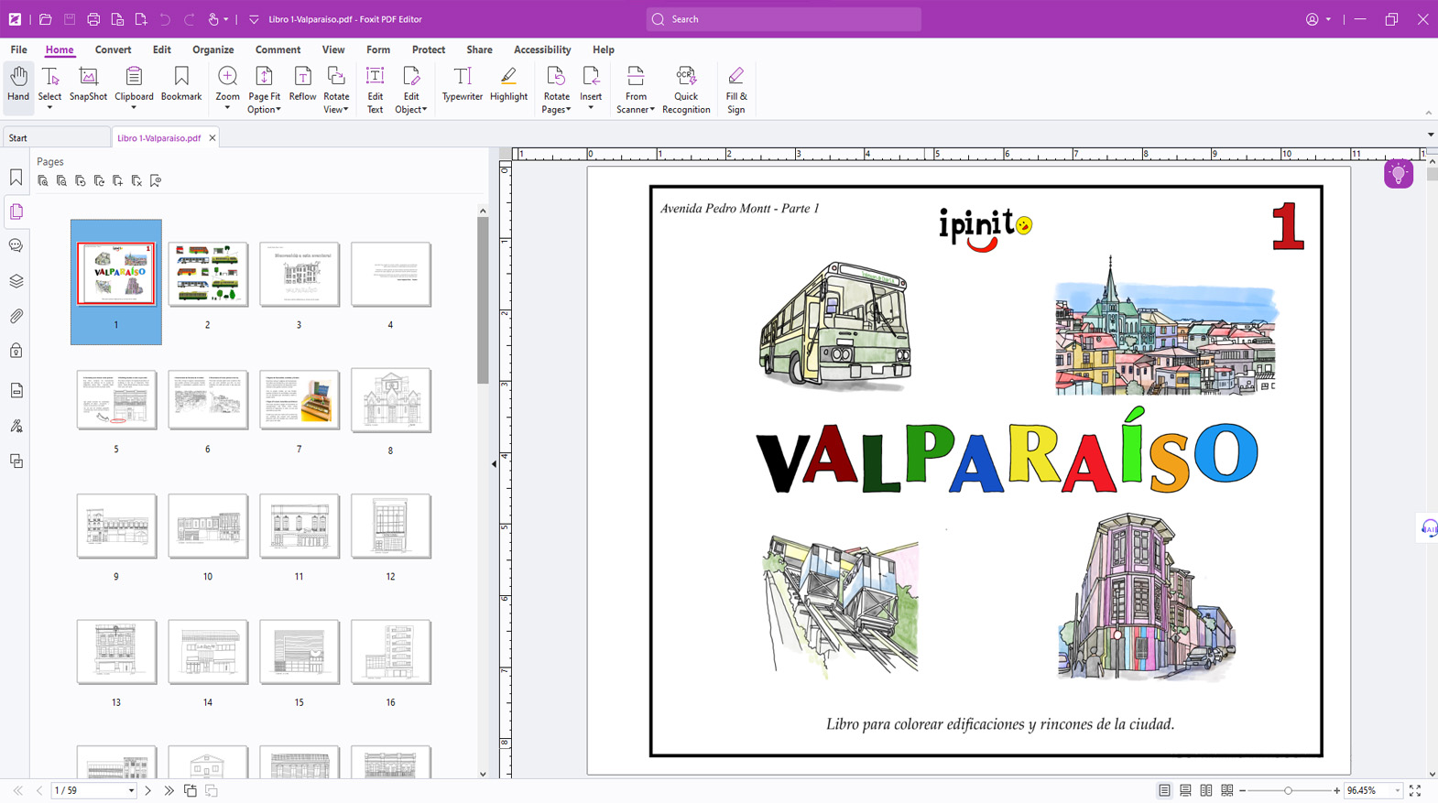Select the page 7 thumbnail
This screenshot has height=803, width=1438.
pyautogui.click(x=299, y=400)
